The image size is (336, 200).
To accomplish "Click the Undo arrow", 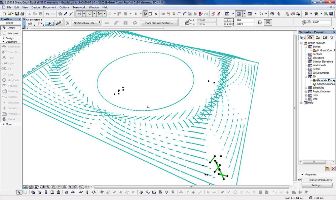I will click(47, 14).
